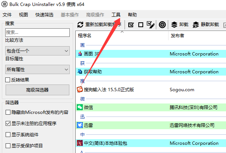Click Microsoft Corporation in 画图 3D row

click(x=194, y=54)
